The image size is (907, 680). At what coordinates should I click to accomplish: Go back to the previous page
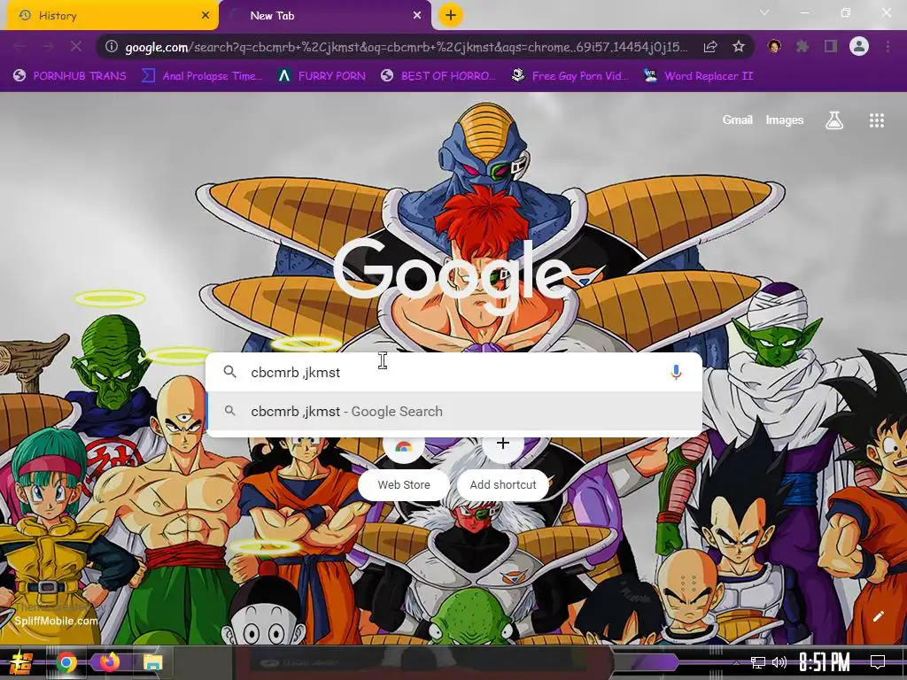[x=19, y=47]
